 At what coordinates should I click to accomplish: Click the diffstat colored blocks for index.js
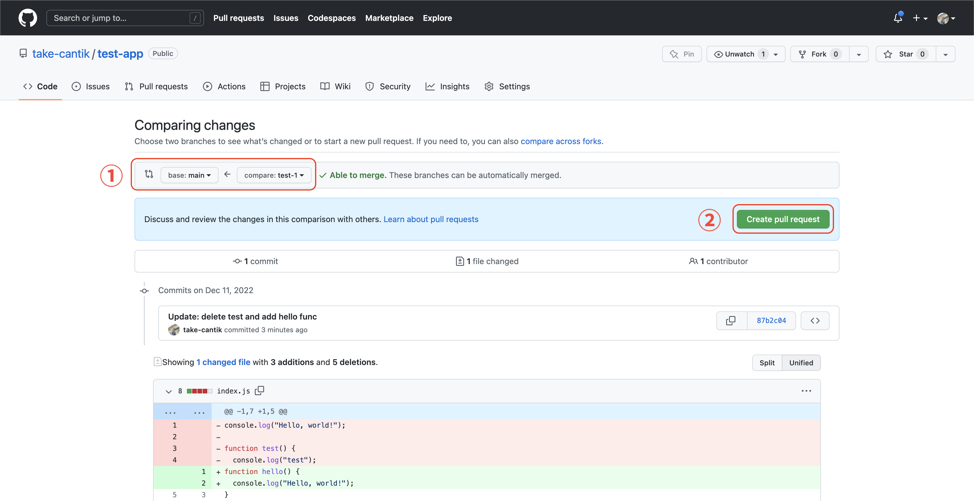click(199, 391)
